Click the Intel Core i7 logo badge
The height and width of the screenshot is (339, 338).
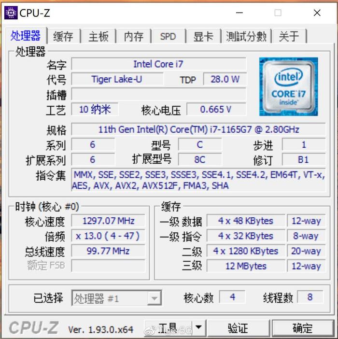click(289, 86)
